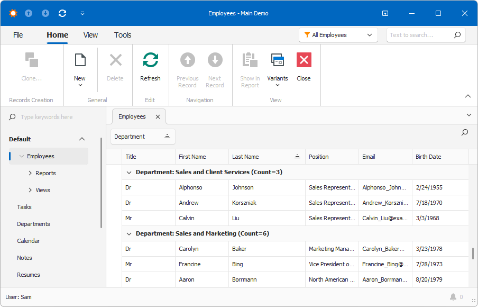
Task: Expand the New button dropdown arrow
Action: 80,85
